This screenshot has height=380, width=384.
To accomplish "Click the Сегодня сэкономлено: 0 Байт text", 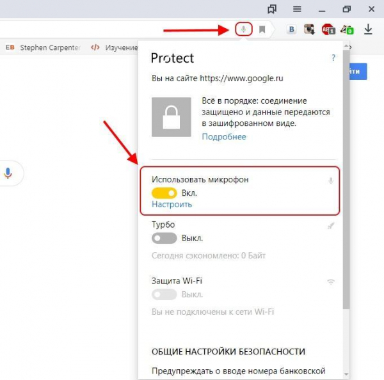I will coord(209,256).
